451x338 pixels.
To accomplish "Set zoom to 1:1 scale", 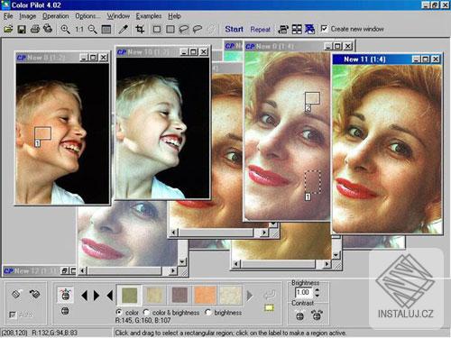I will tap(79, 29).
